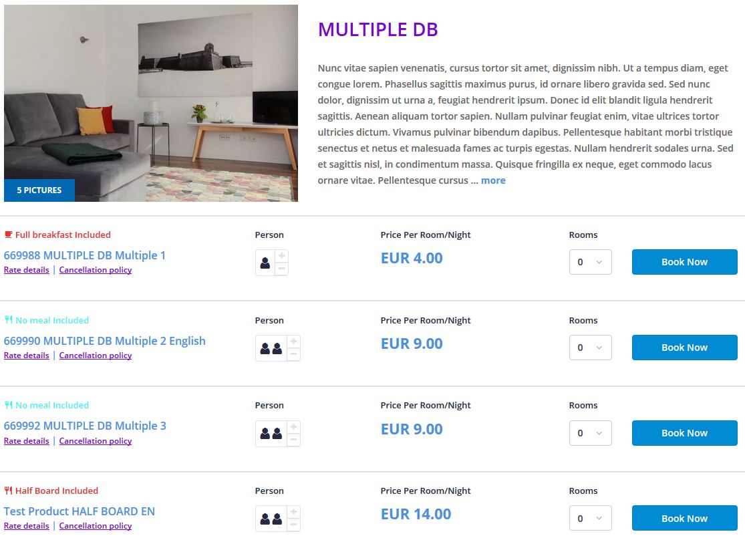
Task: Decrease persons for Test Product HALF BOARD
Action: (x=293, y=525)
